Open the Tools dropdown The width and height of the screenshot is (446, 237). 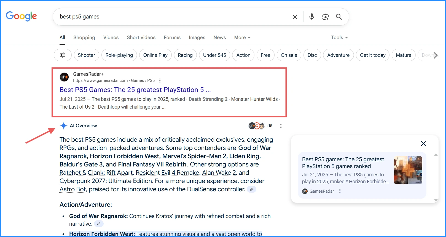pyautogui.click(x=339, y=37)
